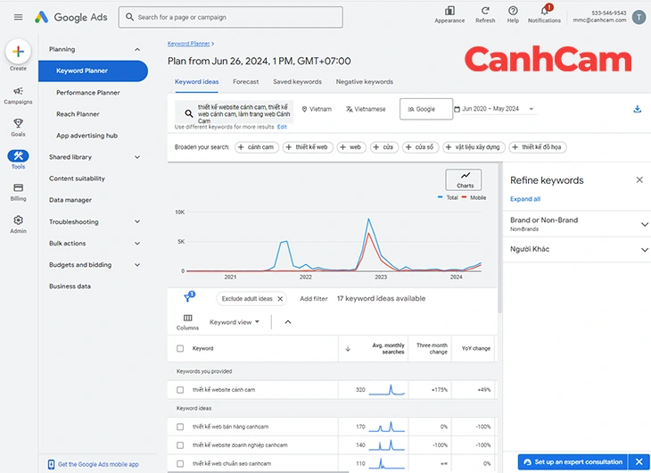Viewport: 651px width, 473px height.
Task: Click the Refresh icon
Action: [485, 14]
